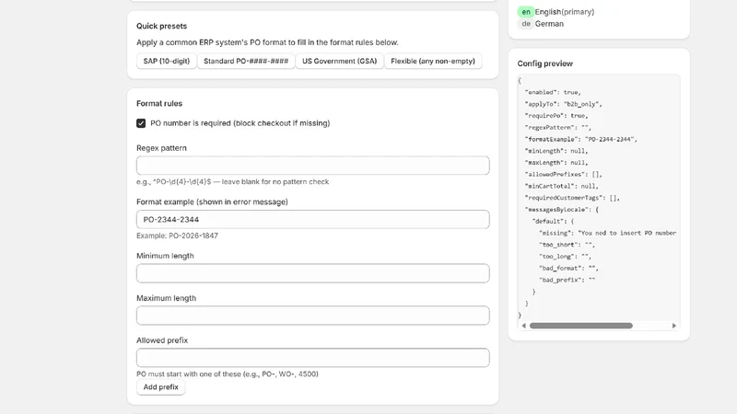The width and height of the screenshot is (737, 414).
Task: Click the Format rules heading
Action: [x=159, y=103]
